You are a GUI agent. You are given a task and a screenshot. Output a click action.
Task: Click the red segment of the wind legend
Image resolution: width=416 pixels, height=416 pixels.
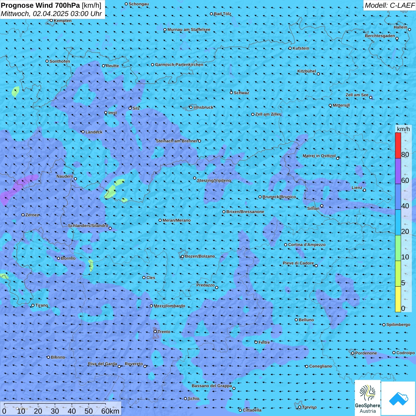pyautogui.click(x=398, y=145)
